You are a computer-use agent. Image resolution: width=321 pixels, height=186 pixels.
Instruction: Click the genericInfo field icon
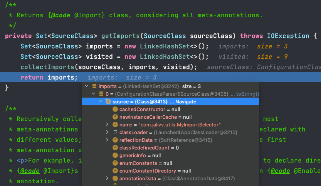pos(115,155)
